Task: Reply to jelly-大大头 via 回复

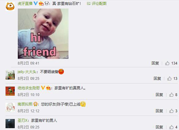Action: 157,78
